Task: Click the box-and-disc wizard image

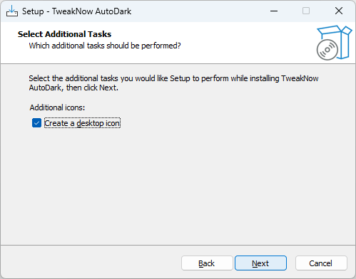Action: pyautogui.click(x=334, y=43)
